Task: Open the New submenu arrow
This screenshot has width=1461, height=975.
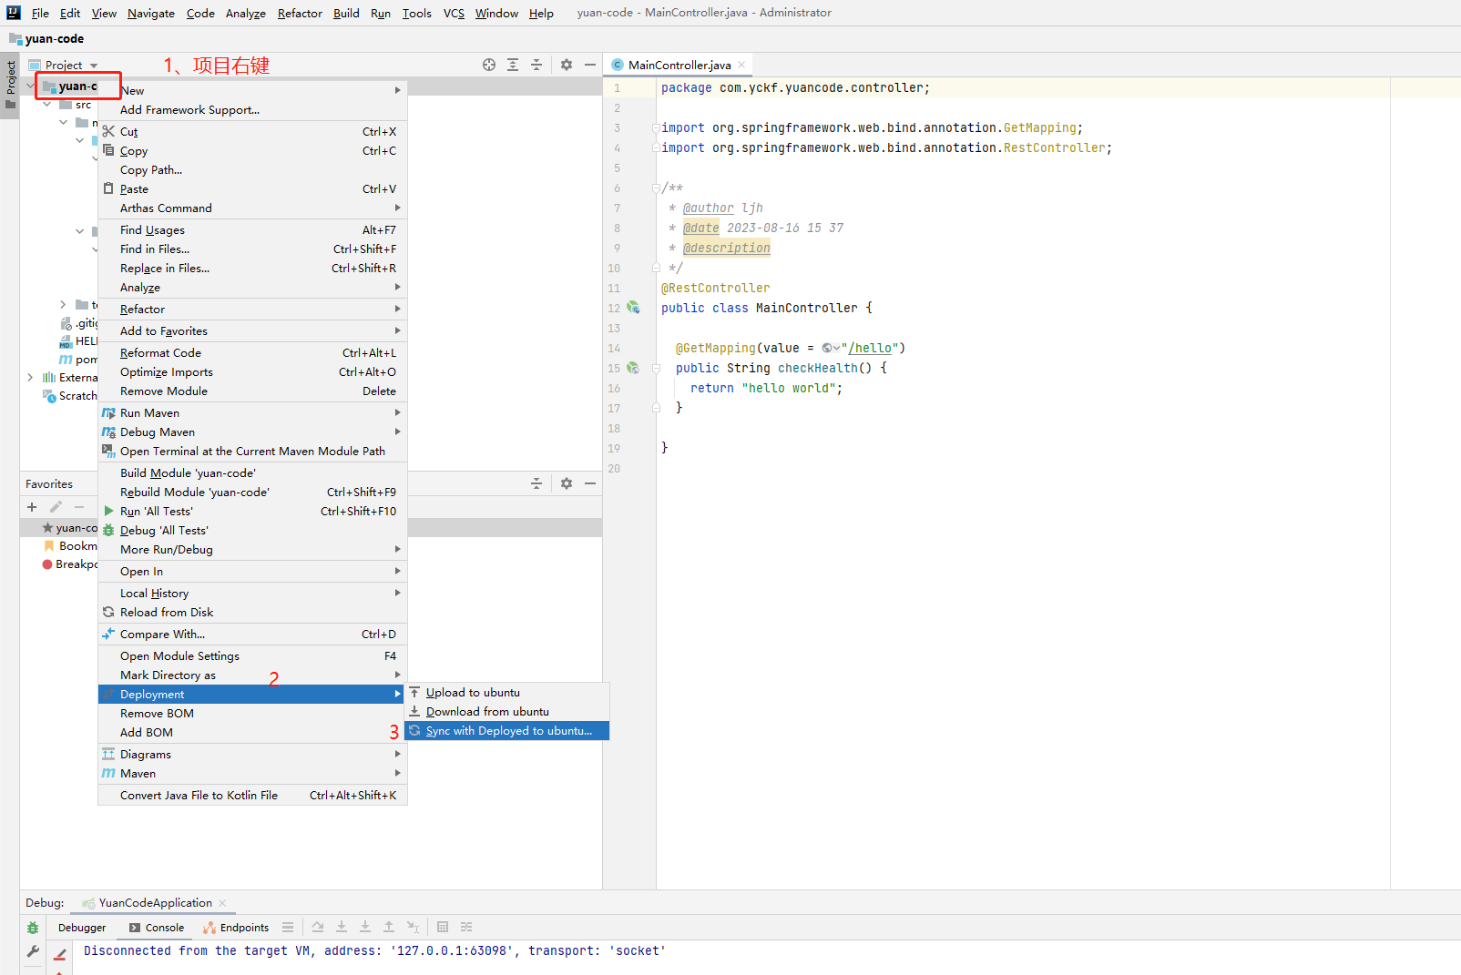Action: (x=397, y=90)
